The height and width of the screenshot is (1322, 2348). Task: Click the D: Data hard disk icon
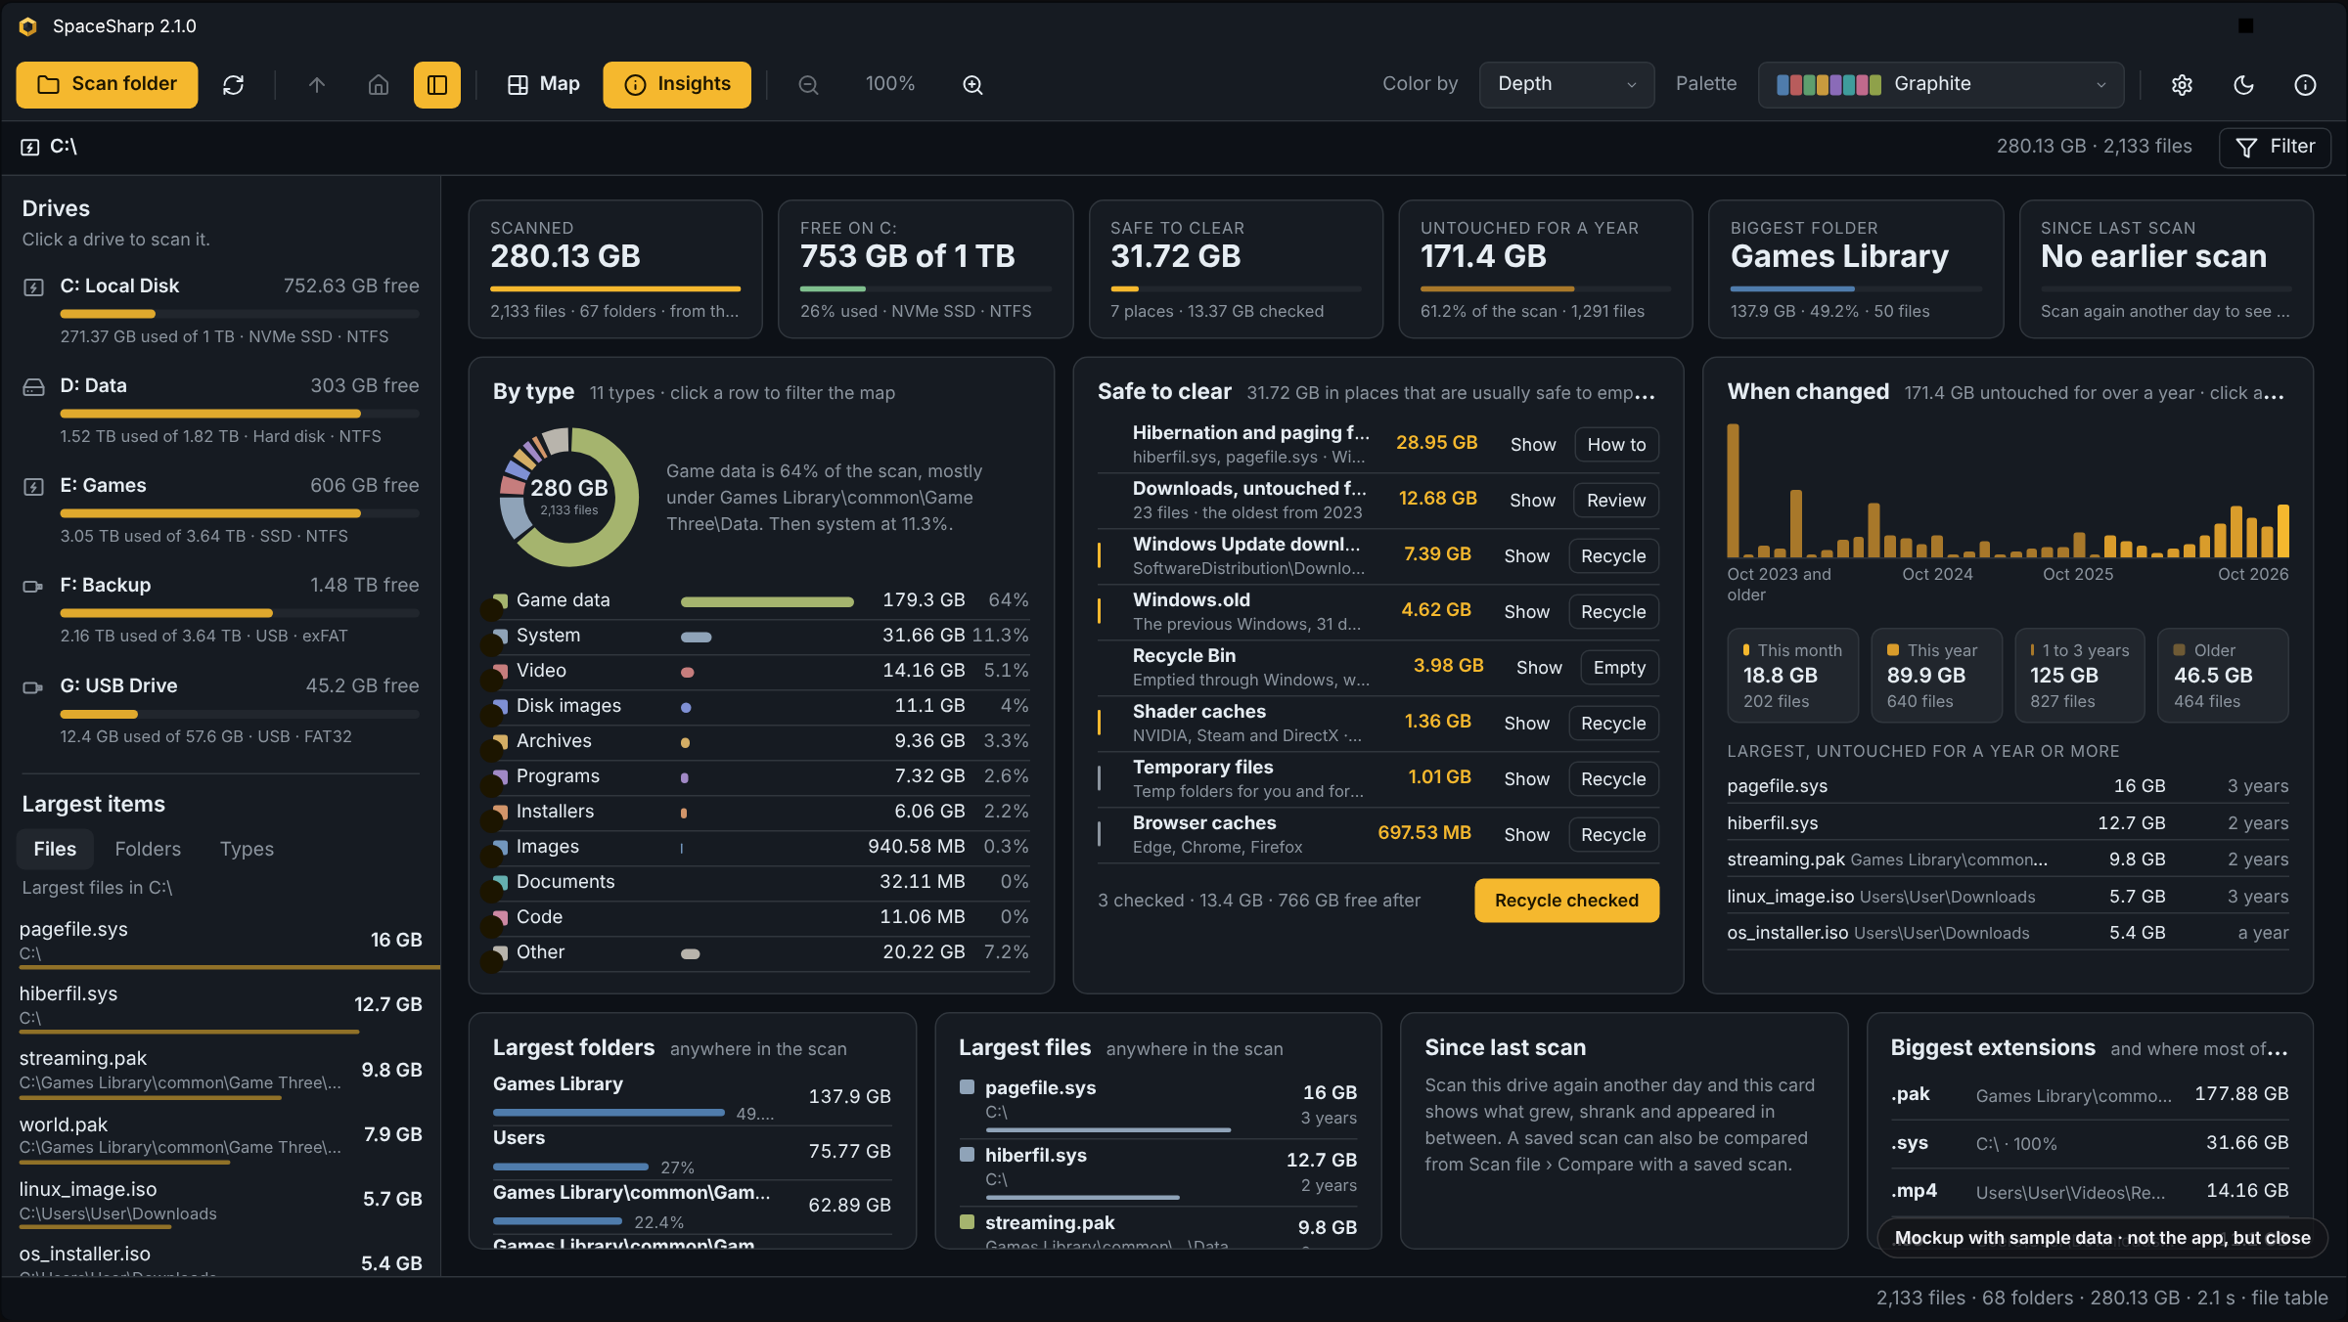[x=33, y=386]
